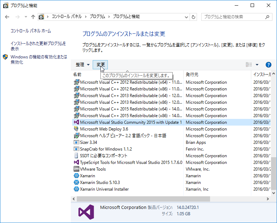Sort by 発行元 column header
277x223 pixels.
tap(192, 75)
